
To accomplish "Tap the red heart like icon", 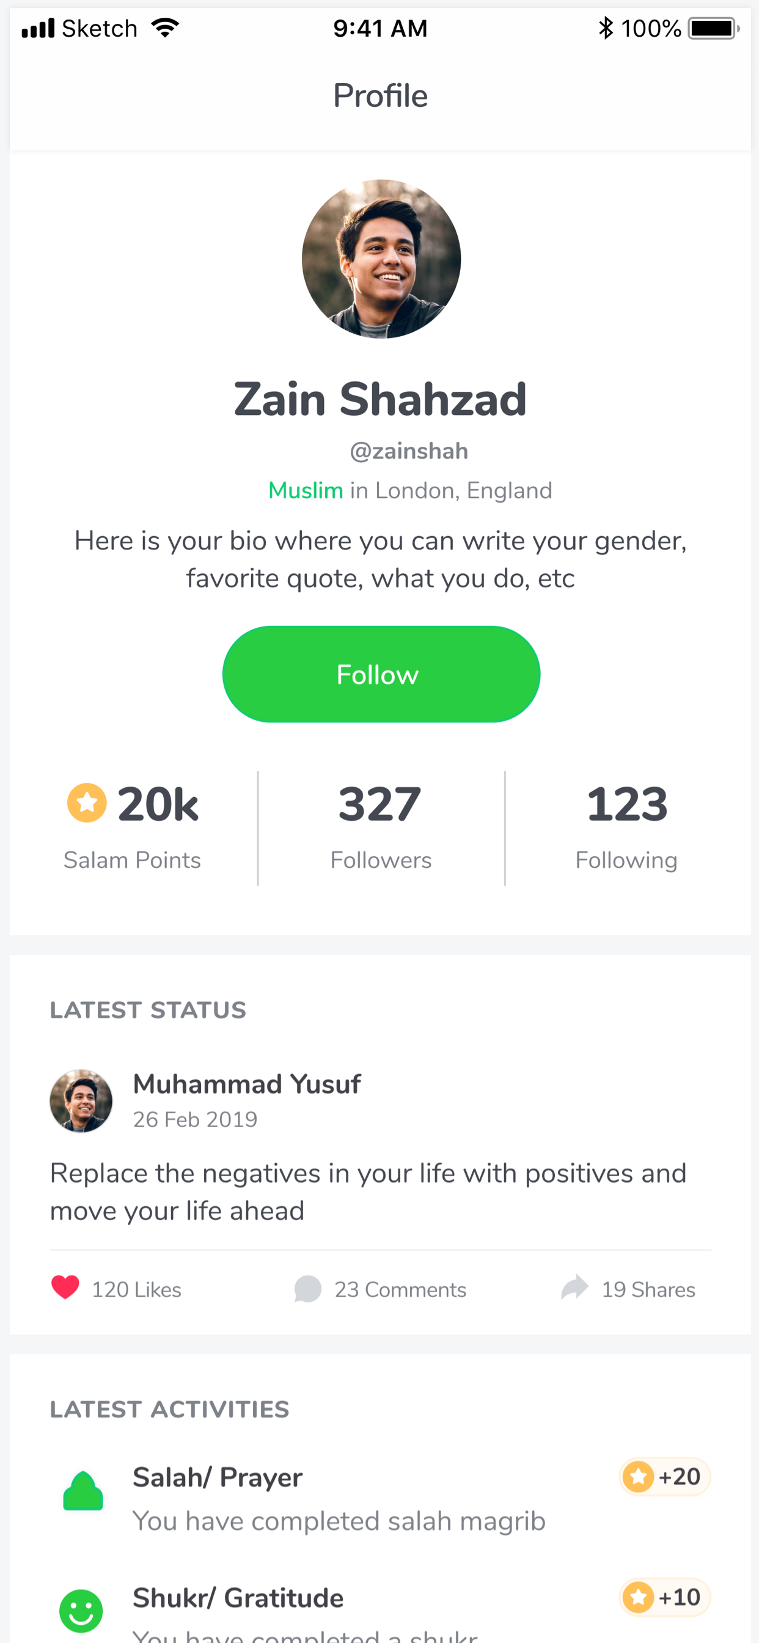I will point(65,1288).
